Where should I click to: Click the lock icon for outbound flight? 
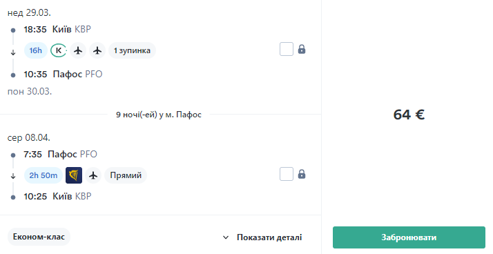[302, 49]
